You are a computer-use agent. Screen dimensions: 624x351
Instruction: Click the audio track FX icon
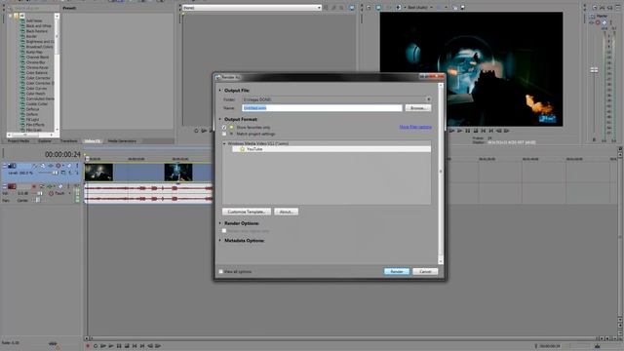pos(51,186)
